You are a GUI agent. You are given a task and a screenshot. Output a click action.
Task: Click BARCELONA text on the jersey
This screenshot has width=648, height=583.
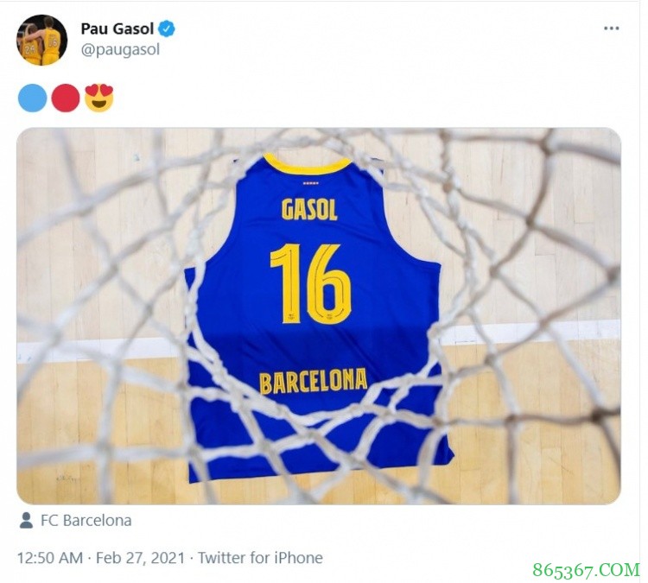(x=313, y=381)
